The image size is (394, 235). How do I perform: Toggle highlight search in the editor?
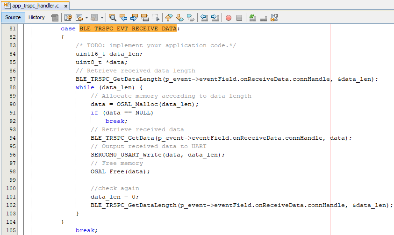pyautogui.click(x=145, y=18)
